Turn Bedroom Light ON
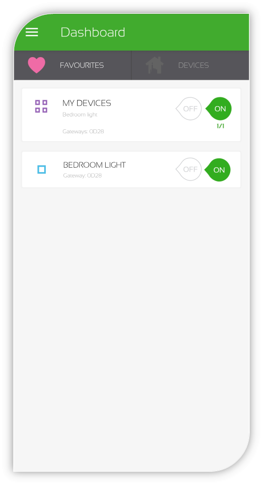The width and height of the screenshot is (263, 485). pos(218,170)
